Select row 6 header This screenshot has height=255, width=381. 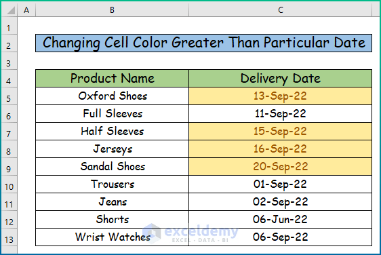coord(9,114)
